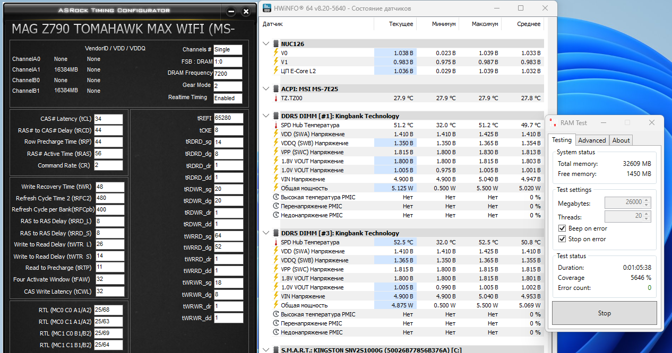
Task: Click DIMM #3 SPD Hub temperature thermometer icon
Action: [276, 242]
